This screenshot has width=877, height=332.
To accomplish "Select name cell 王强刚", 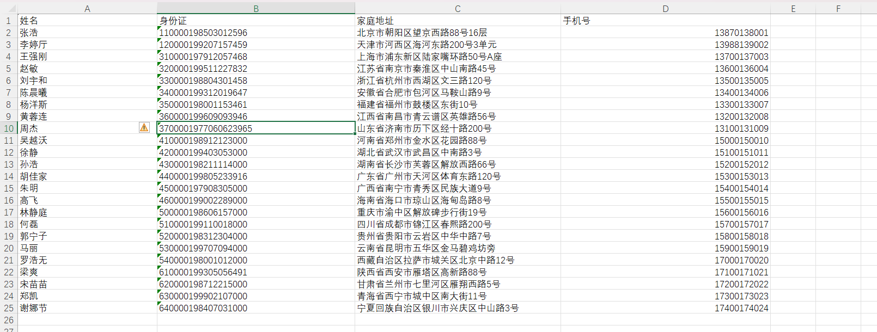I will 87,57.
